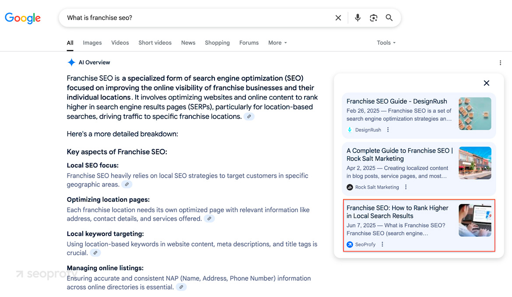The width and height of the screenshot is (512, 297).
Task: Open the DesignRush result thumbnail
Action: click(x=475, y=114)
